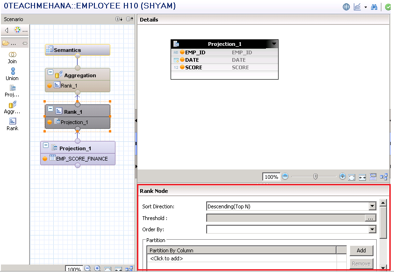Select the Semantics node
The image size is (394, 272).
78,50
